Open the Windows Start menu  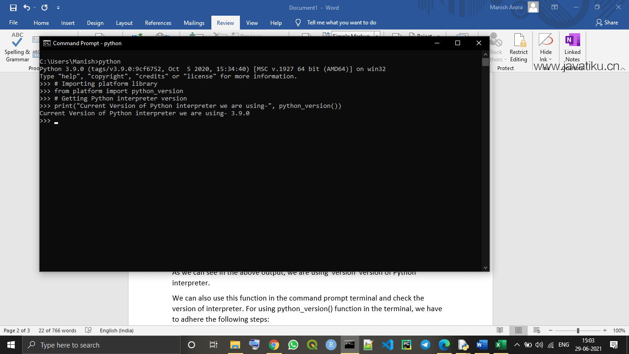[x=11, y=345]
